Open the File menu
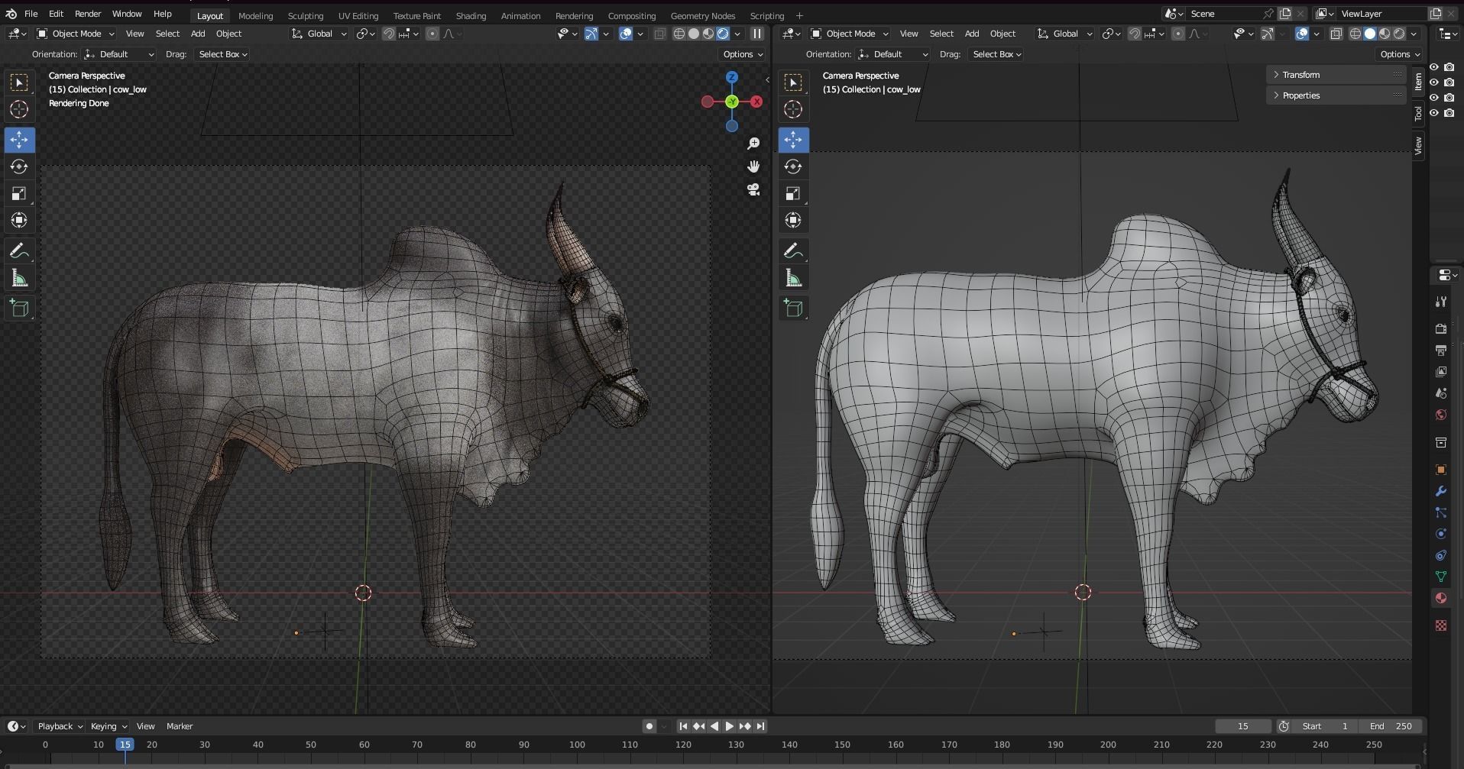1464x769 pixels. (x=31, y=14)
